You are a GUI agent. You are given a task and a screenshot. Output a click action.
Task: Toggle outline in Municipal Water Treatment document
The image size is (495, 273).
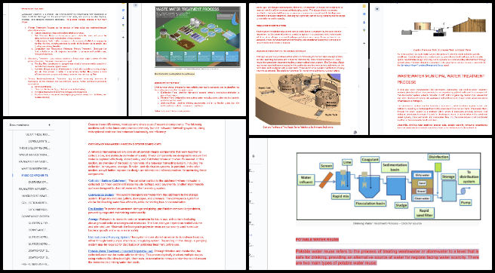click(377, 9)
